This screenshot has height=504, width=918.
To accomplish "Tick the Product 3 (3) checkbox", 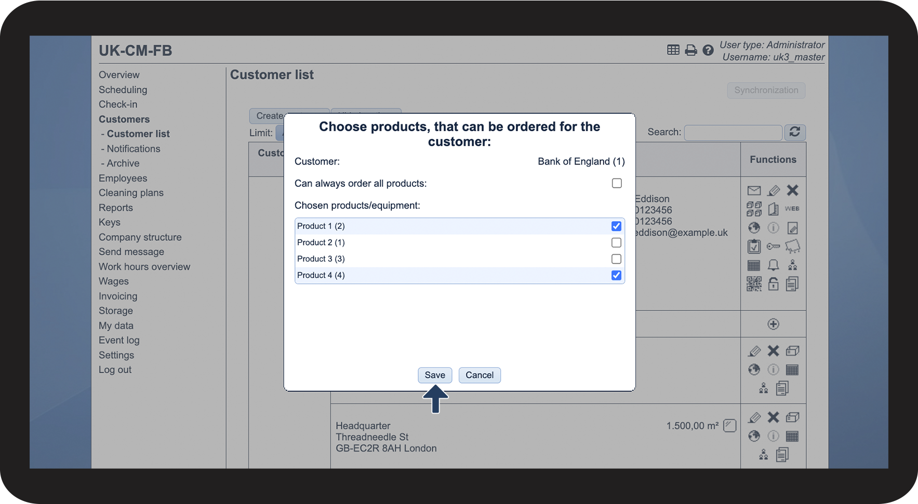I will 616,259.
